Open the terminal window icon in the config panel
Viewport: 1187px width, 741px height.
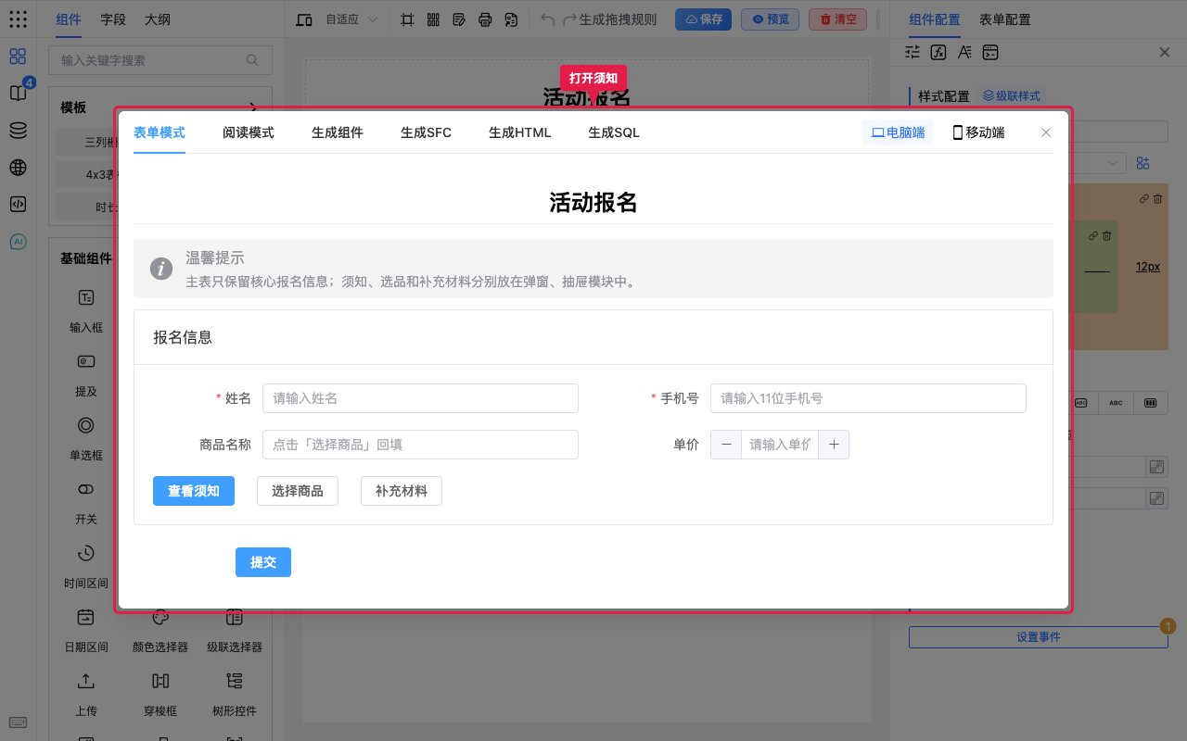pyautogui.click(x=990, y=52)
